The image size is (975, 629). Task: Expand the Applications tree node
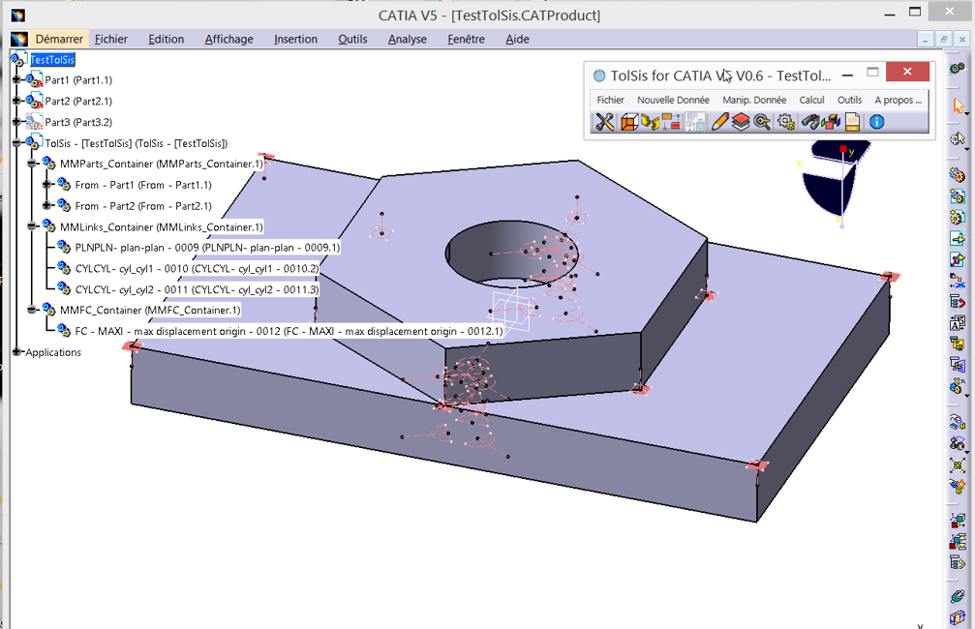click(16, 352)
